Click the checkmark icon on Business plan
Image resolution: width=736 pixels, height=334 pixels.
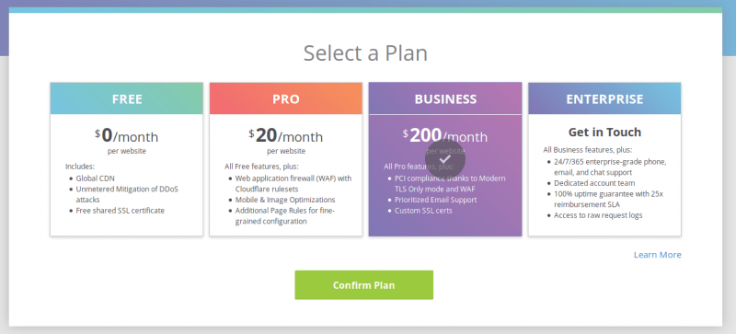[x=445, y=159]
